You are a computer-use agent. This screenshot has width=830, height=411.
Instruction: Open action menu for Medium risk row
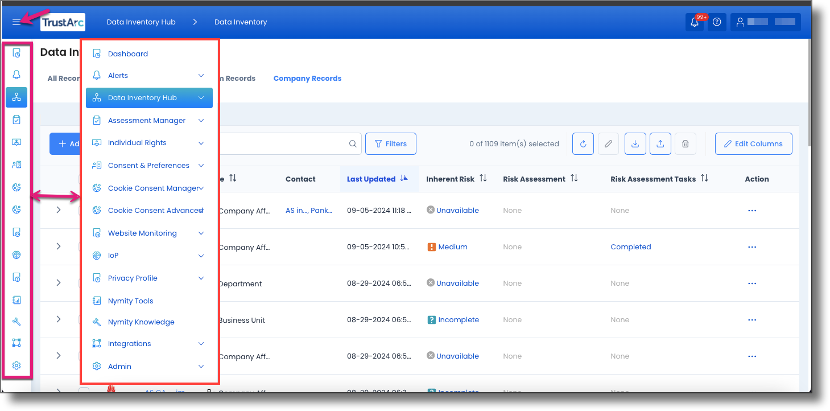coord(752,247)
